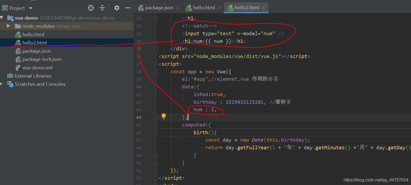
Task: Click the node_modules folder icon
Action: point(18,26)
